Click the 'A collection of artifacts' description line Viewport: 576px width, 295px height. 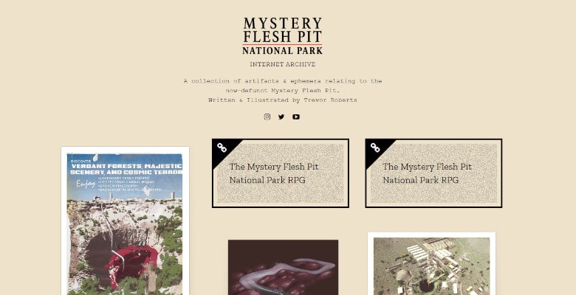[283, 81]
